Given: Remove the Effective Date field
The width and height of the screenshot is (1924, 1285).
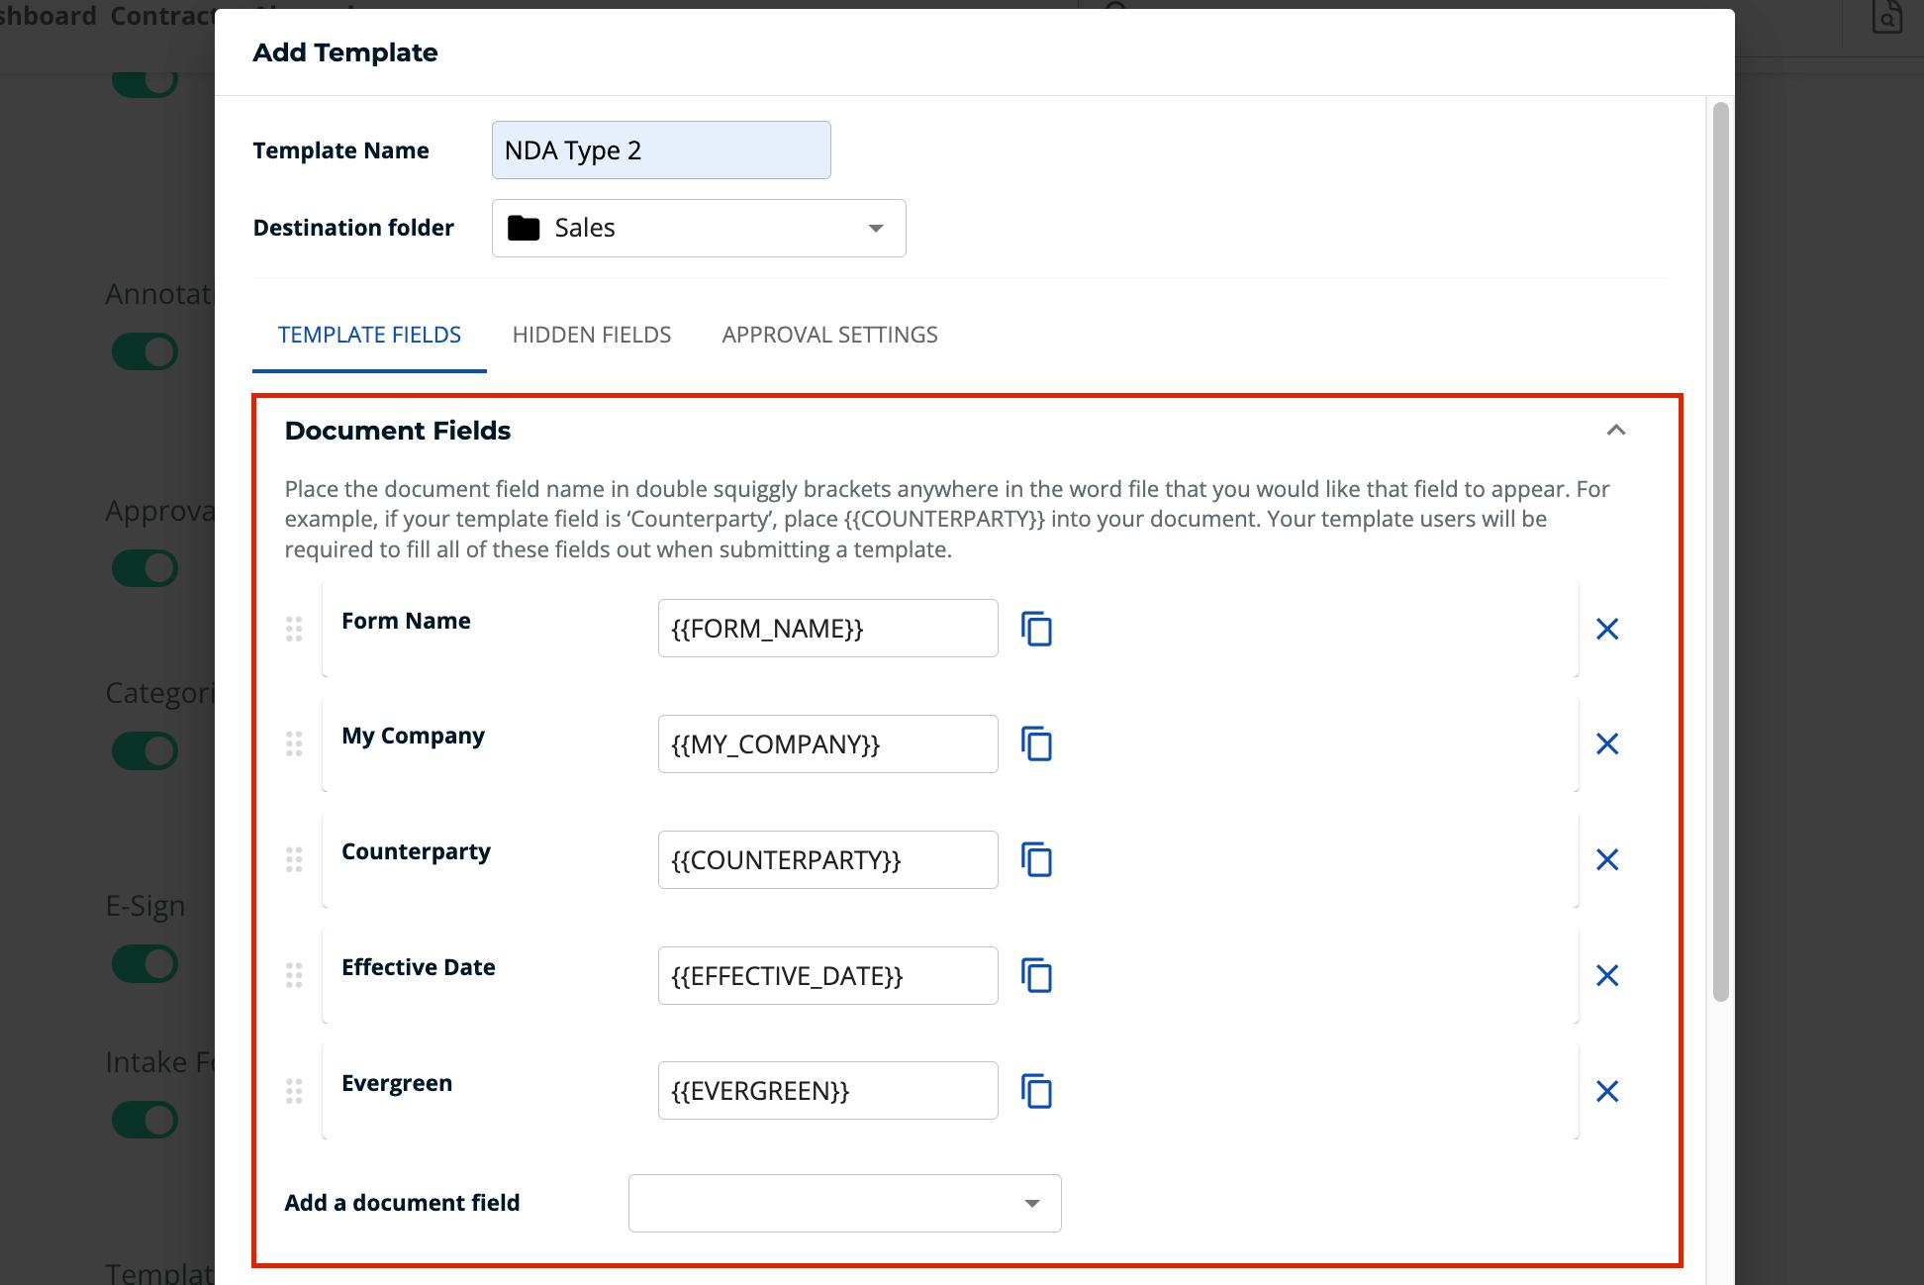Looking at the screenshot, I should point(1607,975).
